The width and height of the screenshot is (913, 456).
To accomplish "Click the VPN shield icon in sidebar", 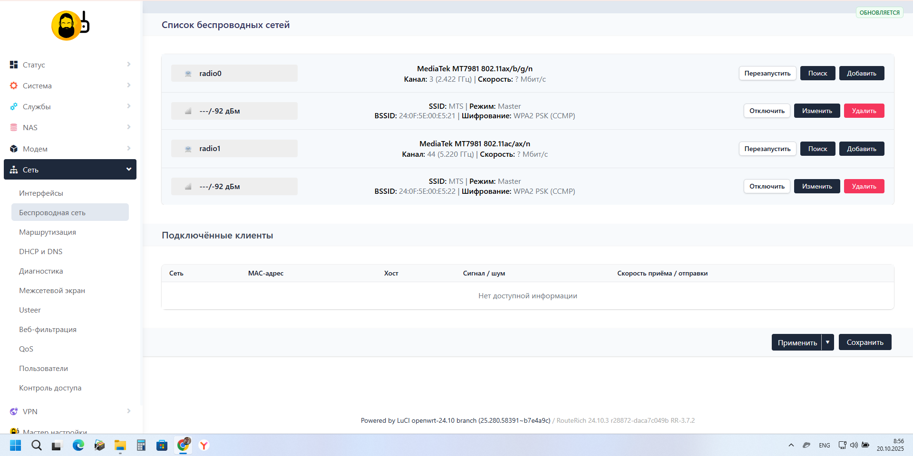I will (14, 411).
